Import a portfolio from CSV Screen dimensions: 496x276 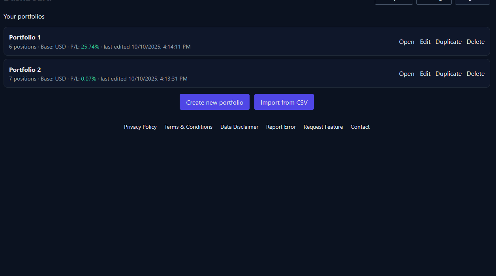click(284, 102)
